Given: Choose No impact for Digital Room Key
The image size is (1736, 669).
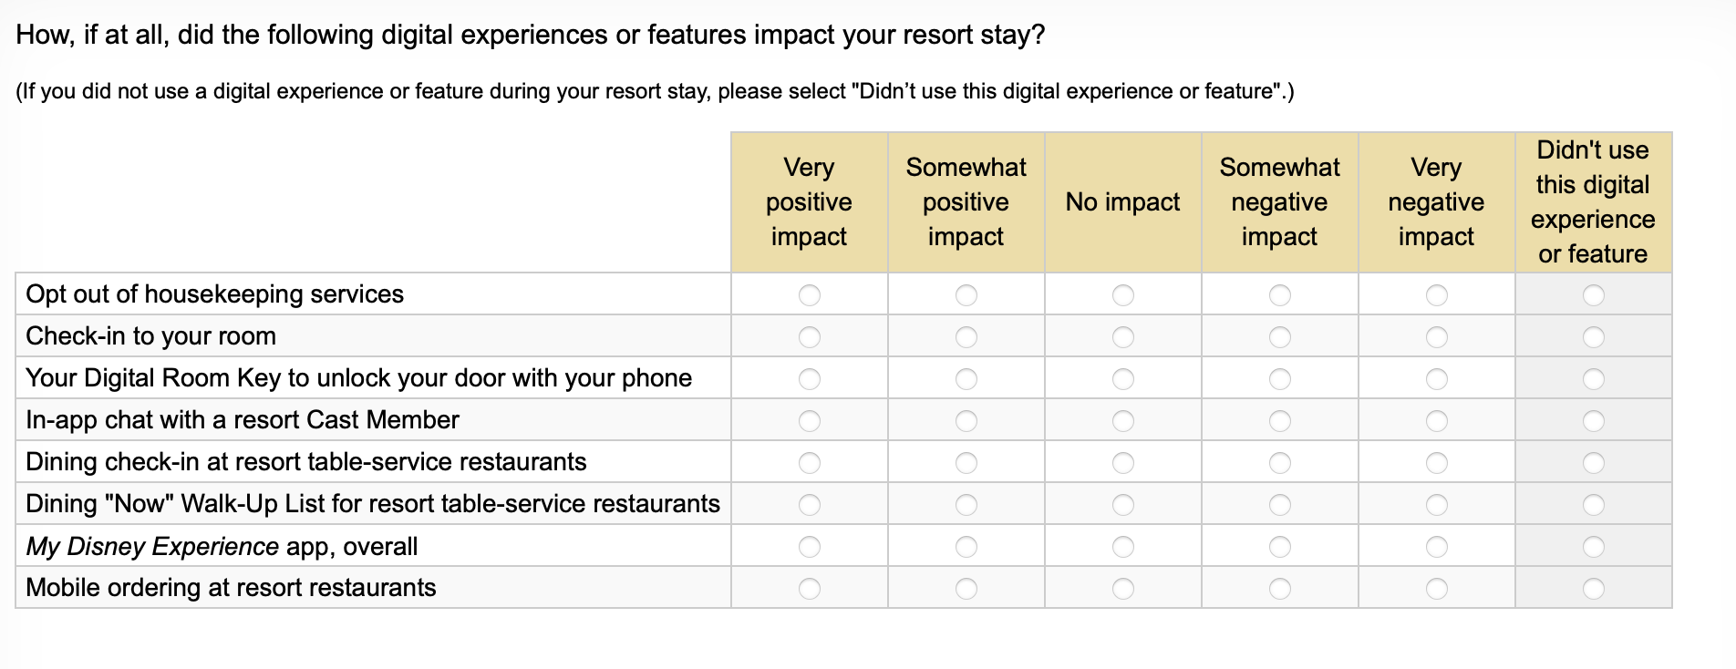Looking at the screenshot, I should tap(1122, 379).
